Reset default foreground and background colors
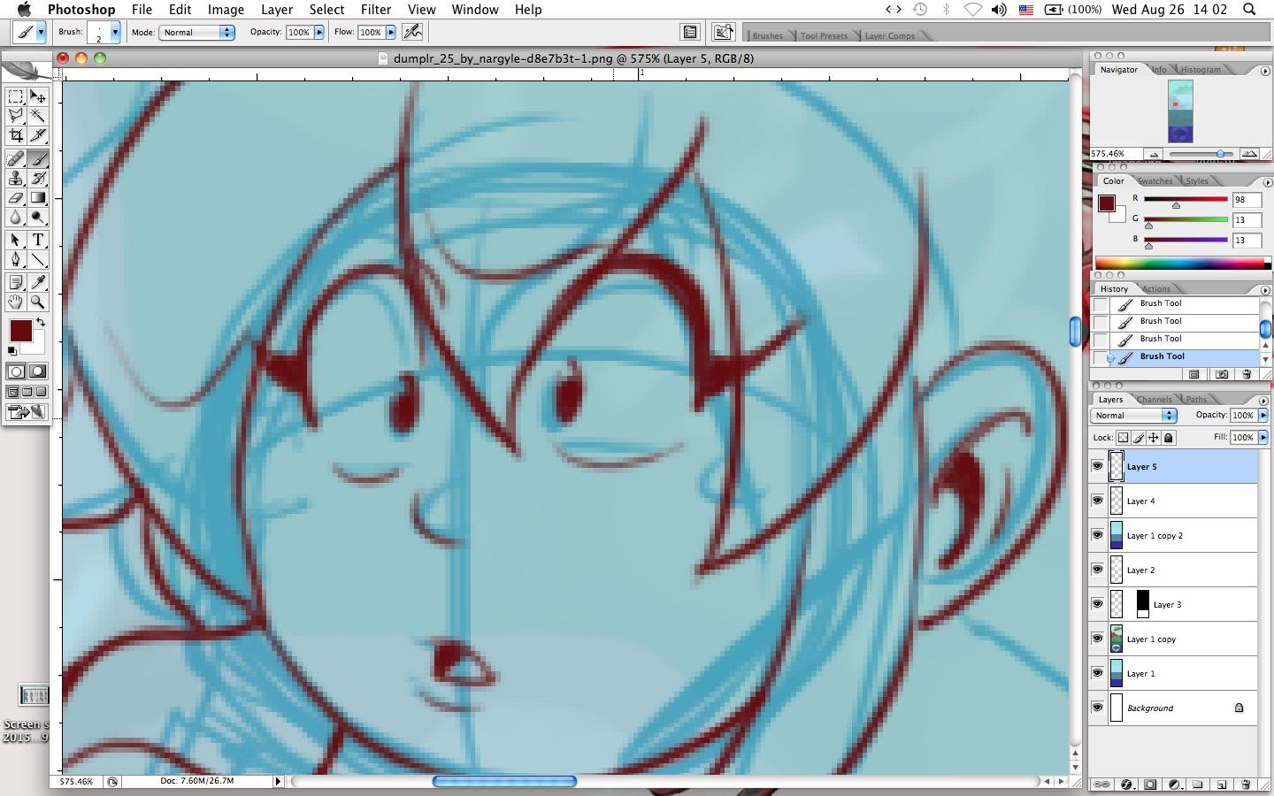 pos(12,351)
